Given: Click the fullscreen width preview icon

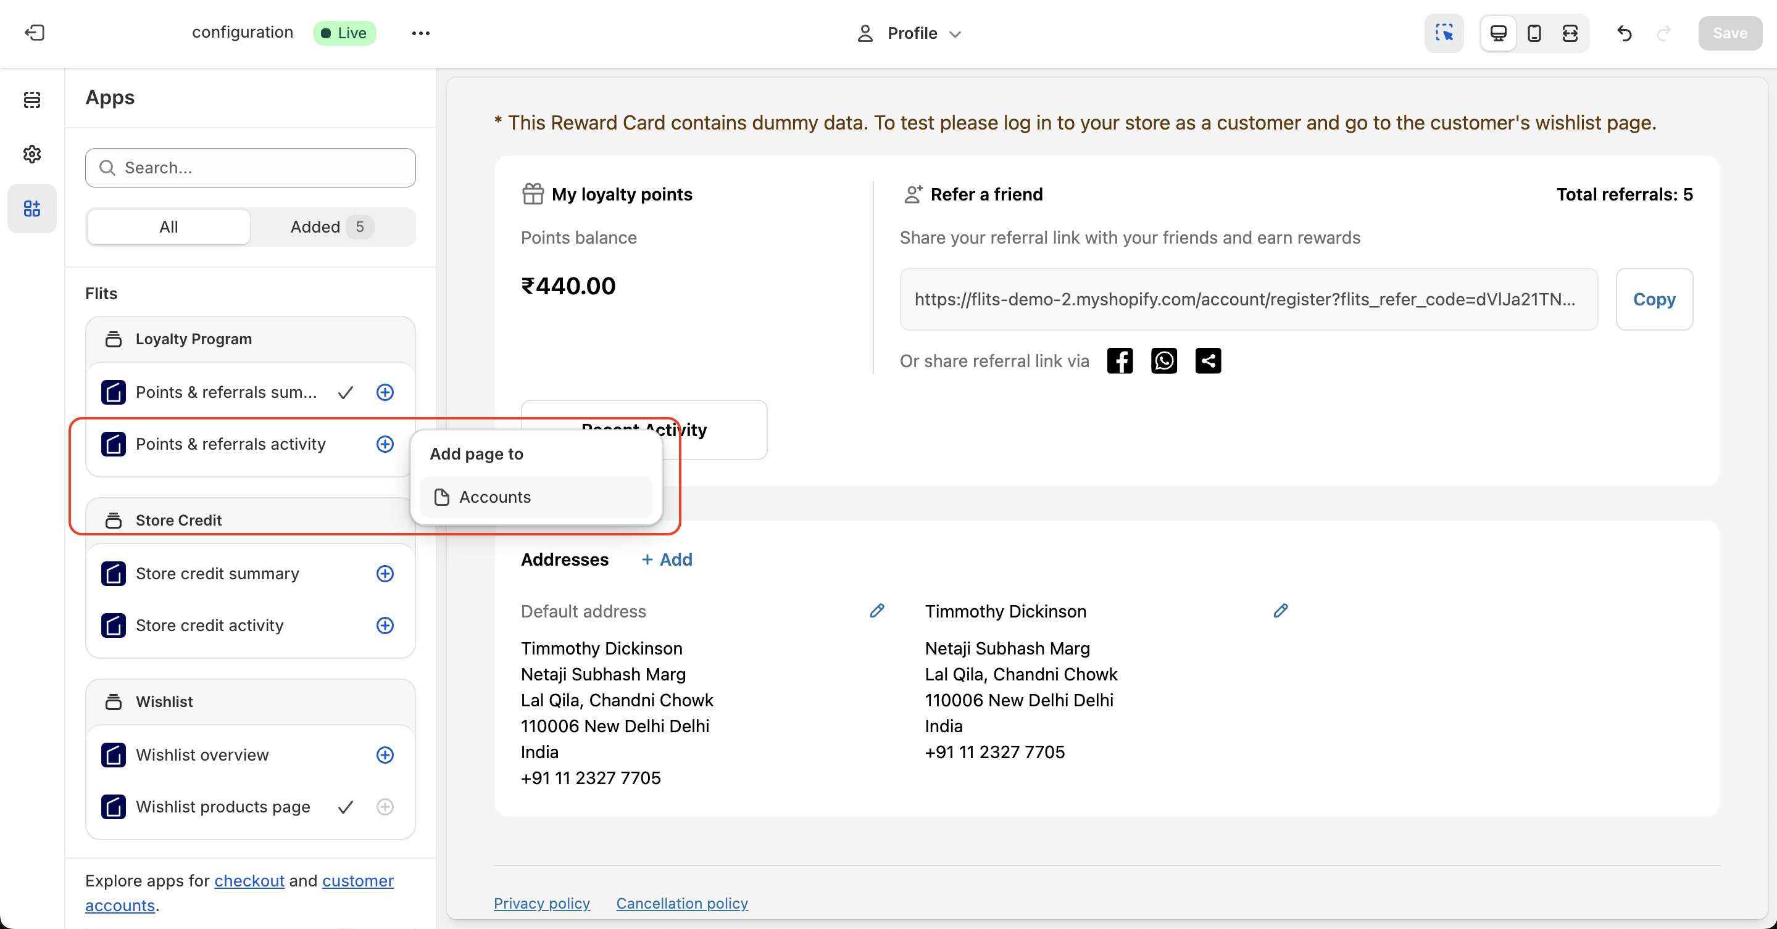Looking at the screenshot, I should point(1570,33).
